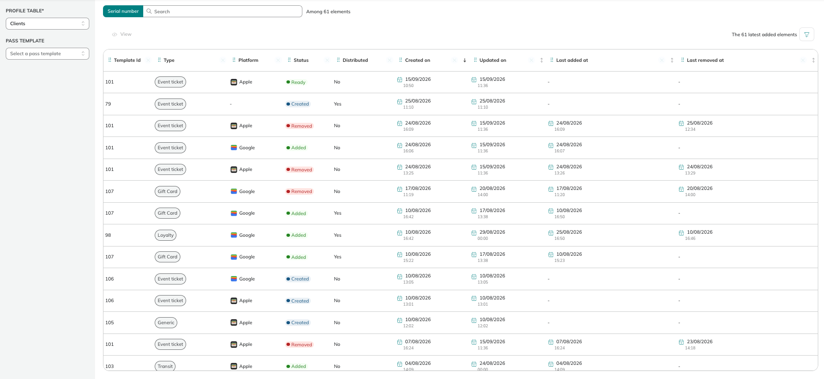Remove the Type column with its X icon
The height and width of the screenshot is (379, 824).
(x=222, y=60)
